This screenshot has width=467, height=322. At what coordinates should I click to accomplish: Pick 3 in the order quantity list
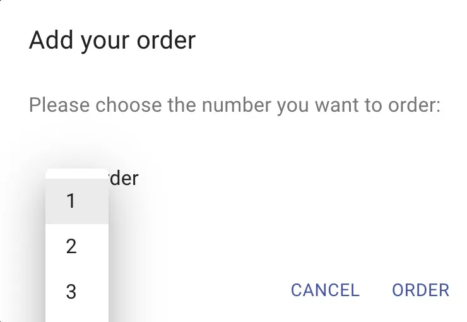point(71,292)
